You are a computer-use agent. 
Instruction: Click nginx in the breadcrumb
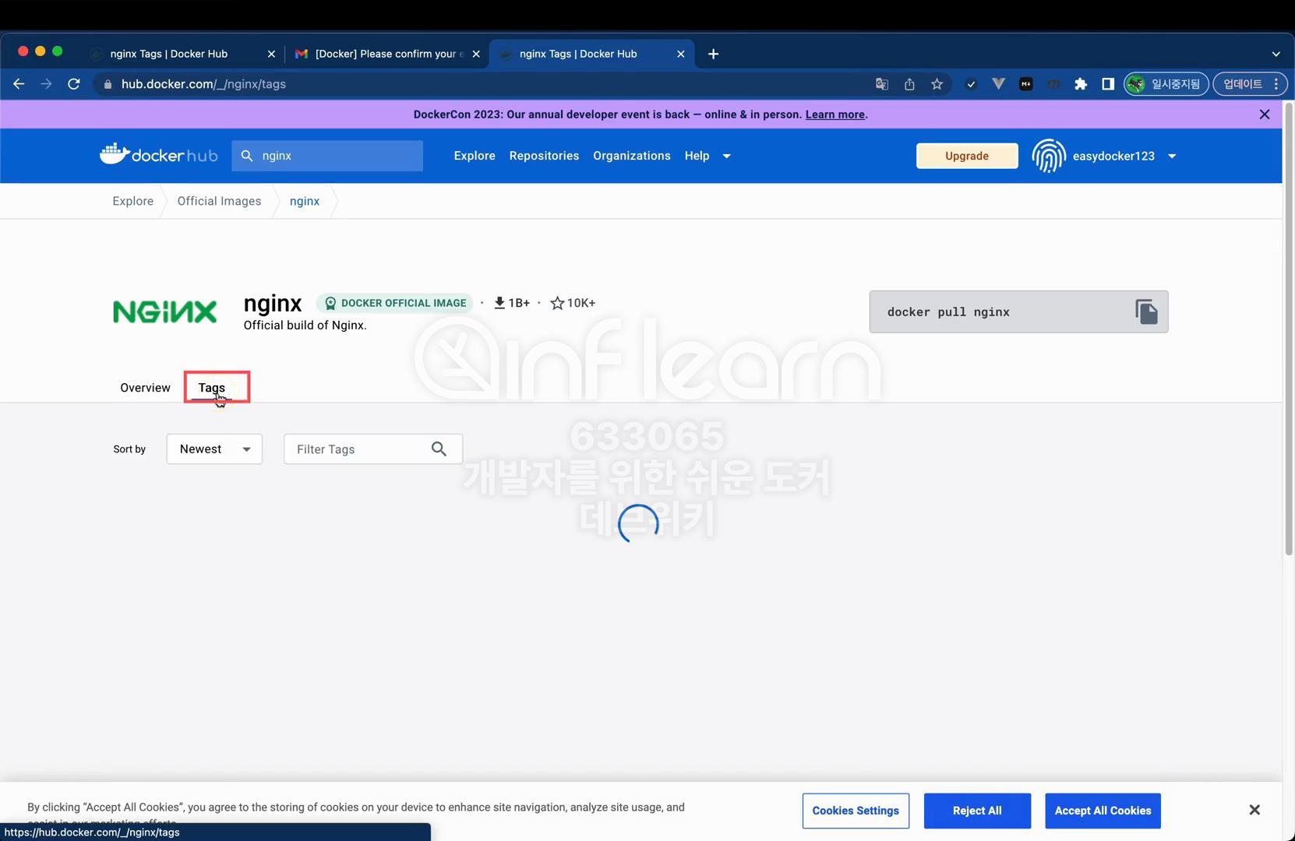pos(305,201)
